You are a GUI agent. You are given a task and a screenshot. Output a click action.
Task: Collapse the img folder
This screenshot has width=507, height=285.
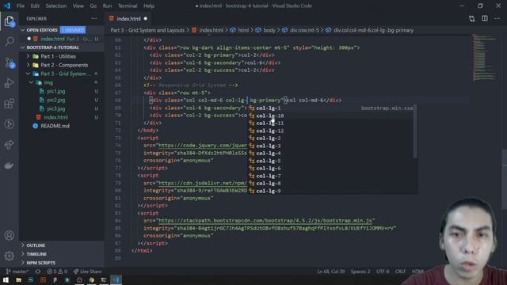click(48, 82)
